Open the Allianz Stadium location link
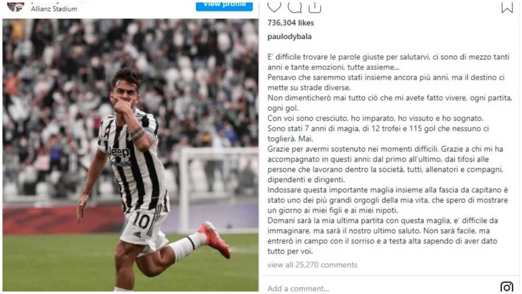Image resolution: width=522 pixels, height=294 pixels. point(54,9)
